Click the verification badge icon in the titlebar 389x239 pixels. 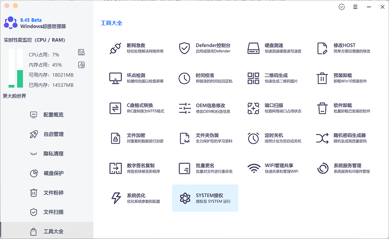coord(341,7)
